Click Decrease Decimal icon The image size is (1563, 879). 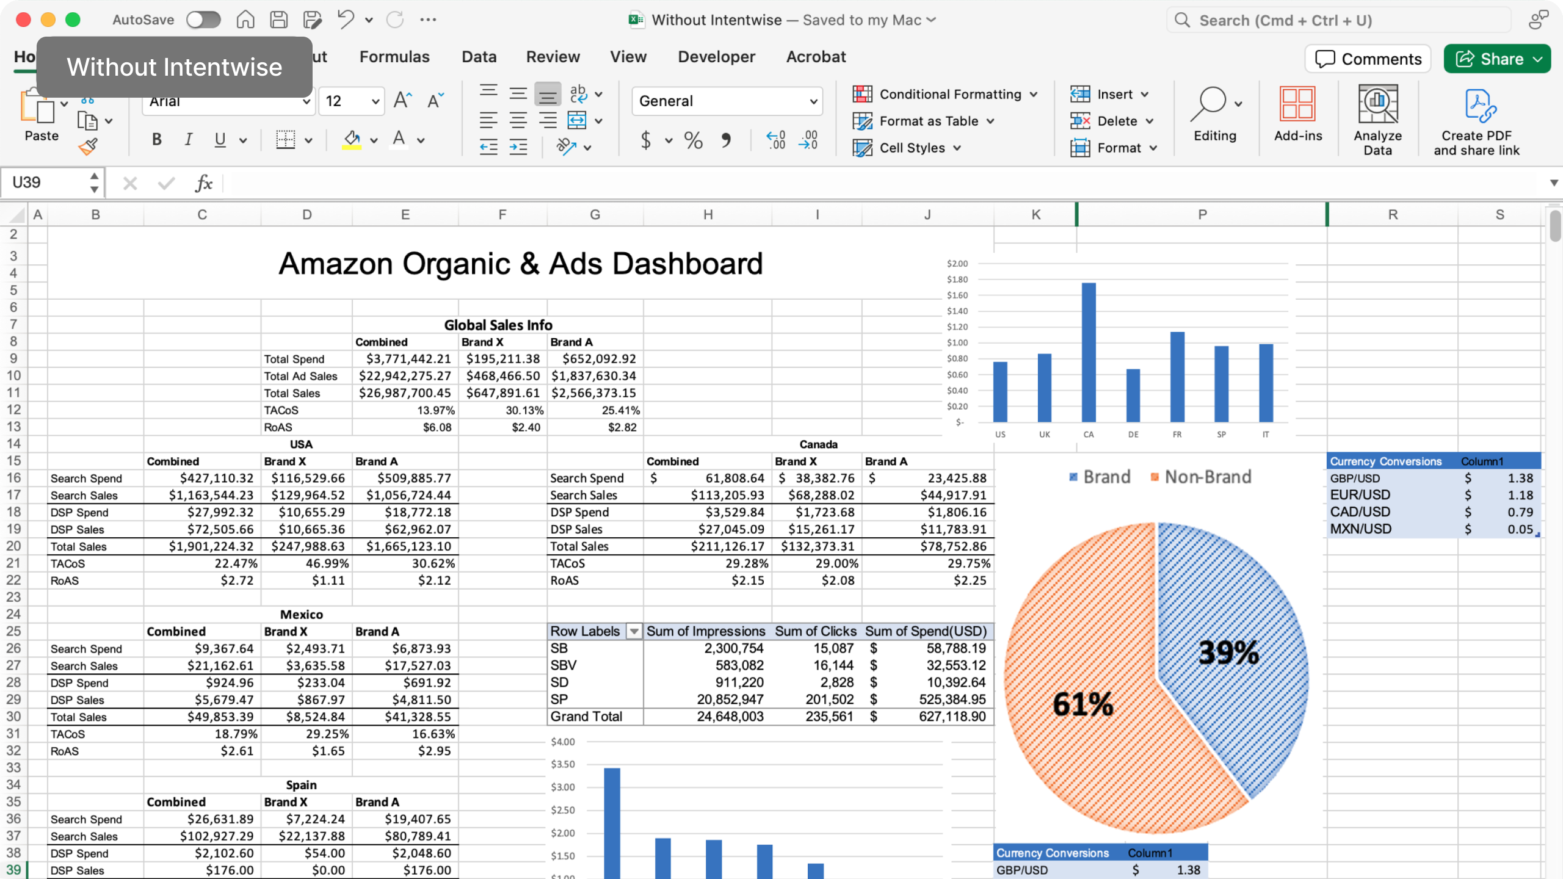[x=808, y=140]
